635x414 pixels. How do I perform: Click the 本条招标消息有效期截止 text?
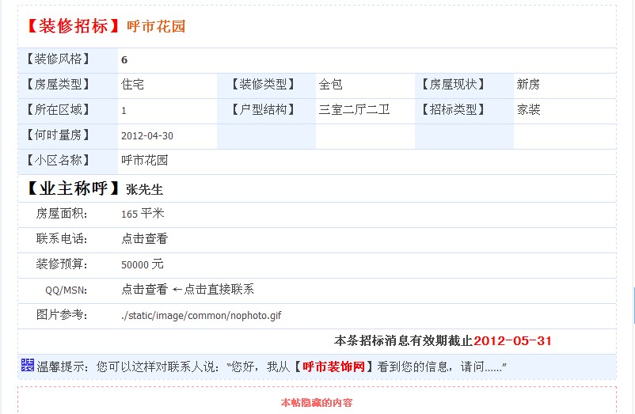pos(403,340)
